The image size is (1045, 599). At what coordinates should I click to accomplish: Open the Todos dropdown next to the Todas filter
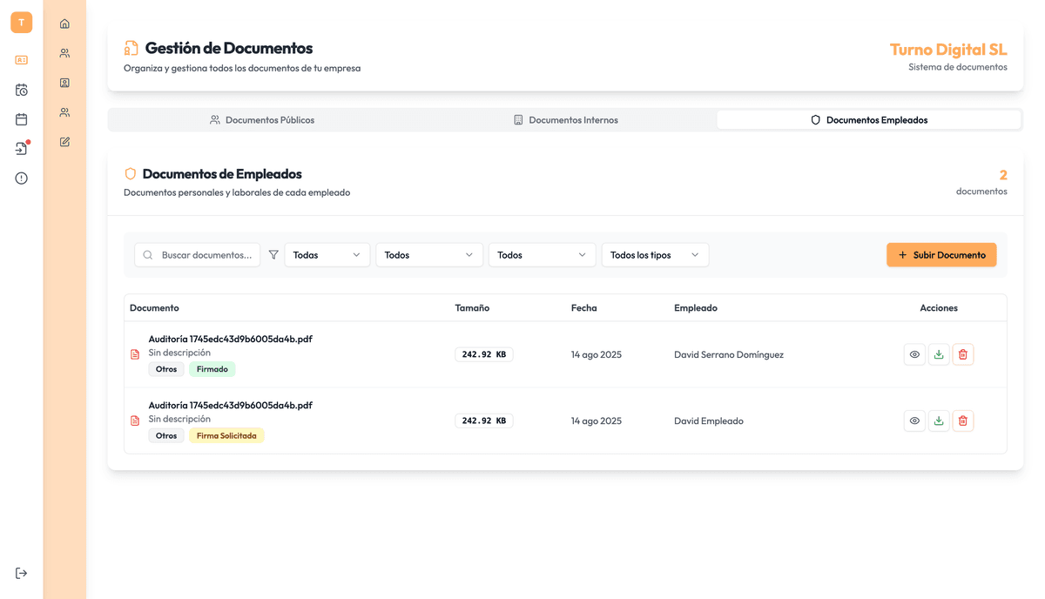[x=429, y=255]
